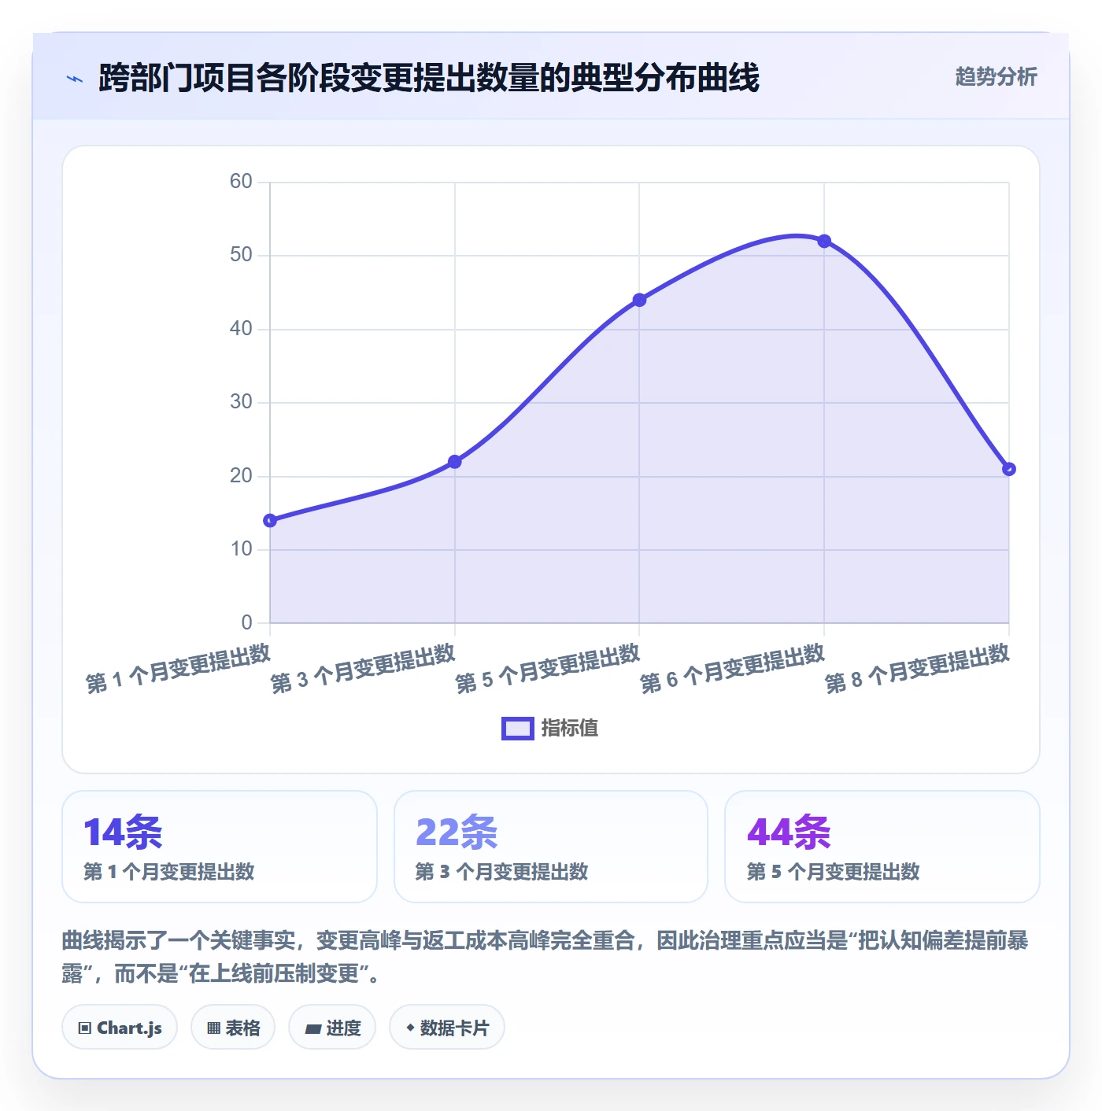Click the bar icon in the 进度 chip
Image resolution: width=1102 pixels, height=1111 pixels.
point(313,1029)
